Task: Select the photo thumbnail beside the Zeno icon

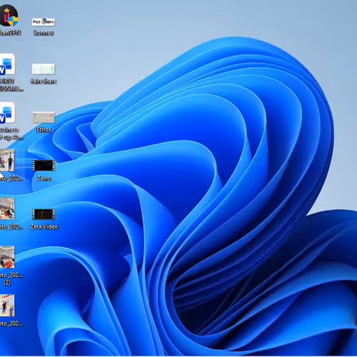Action: [7, 160]
